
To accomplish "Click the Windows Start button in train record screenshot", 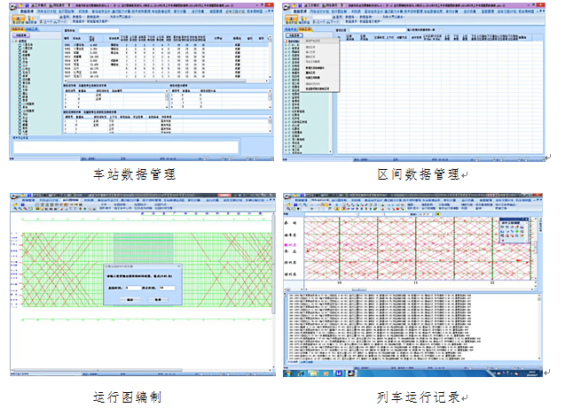I will coord(288,374).
